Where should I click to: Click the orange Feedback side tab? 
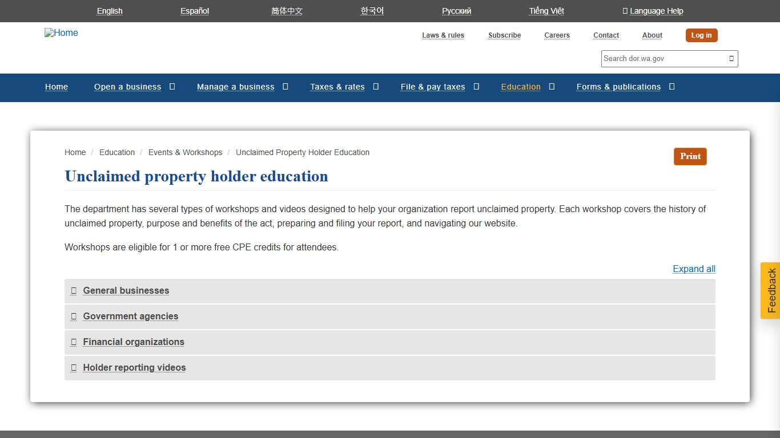point(770,290)
